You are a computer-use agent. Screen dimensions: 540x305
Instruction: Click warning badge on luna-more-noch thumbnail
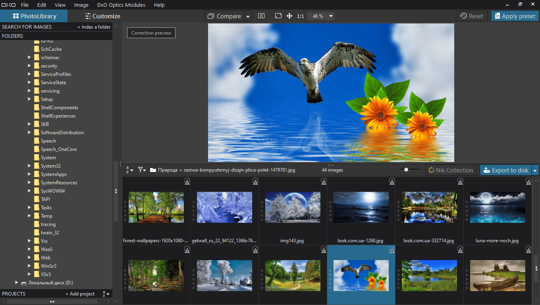(x=528, y=181)
